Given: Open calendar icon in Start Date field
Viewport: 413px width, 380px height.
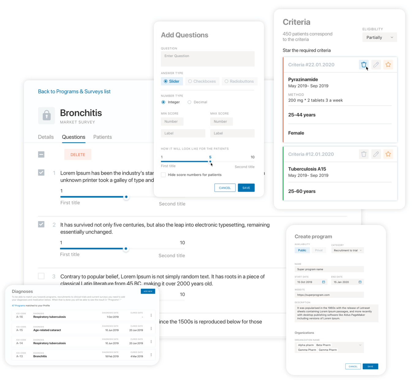Looking at the screenshot, I should coord(324,282).
